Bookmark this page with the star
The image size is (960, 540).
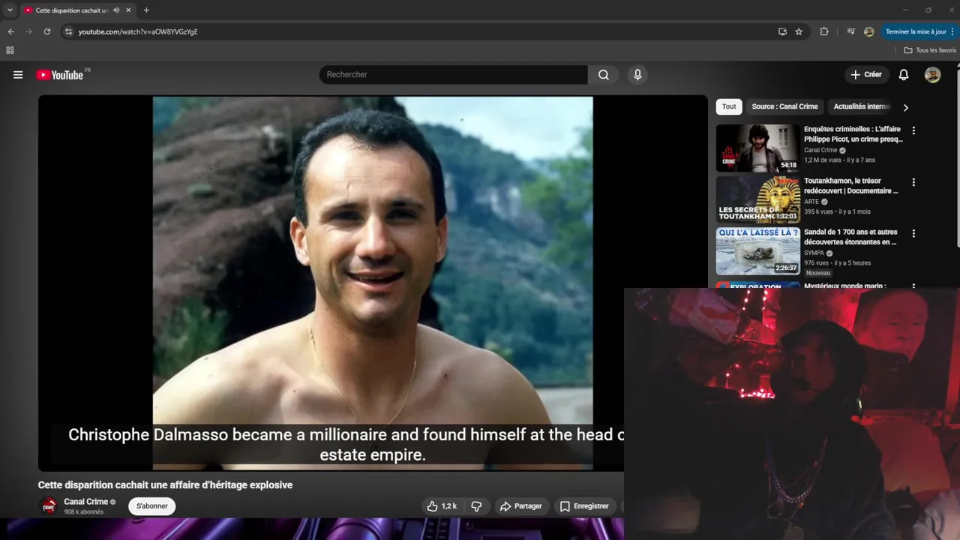click(799, 31)
